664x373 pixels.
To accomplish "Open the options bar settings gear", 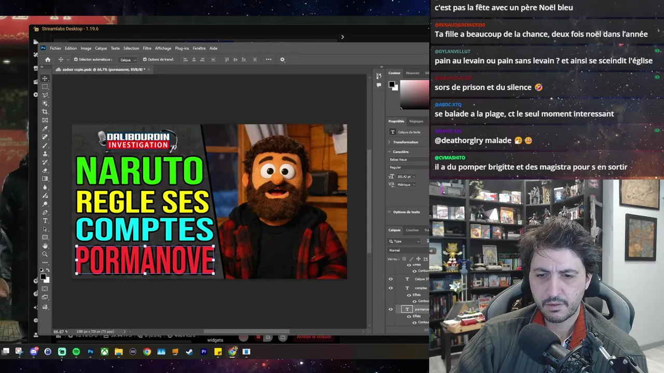I will click(x=282, y=60).
